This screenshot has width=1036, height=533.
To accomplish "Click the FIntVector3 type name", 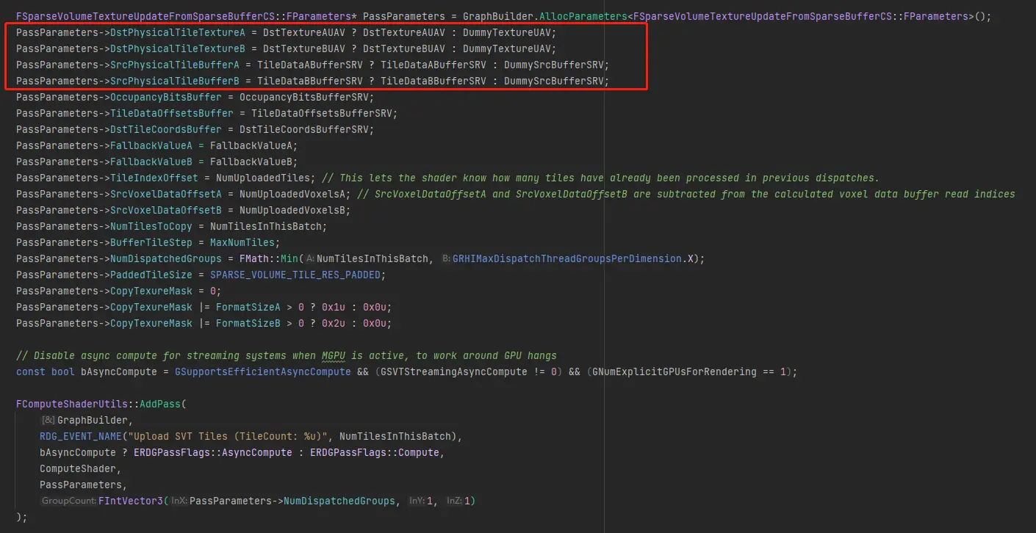I will pos(131,501).
